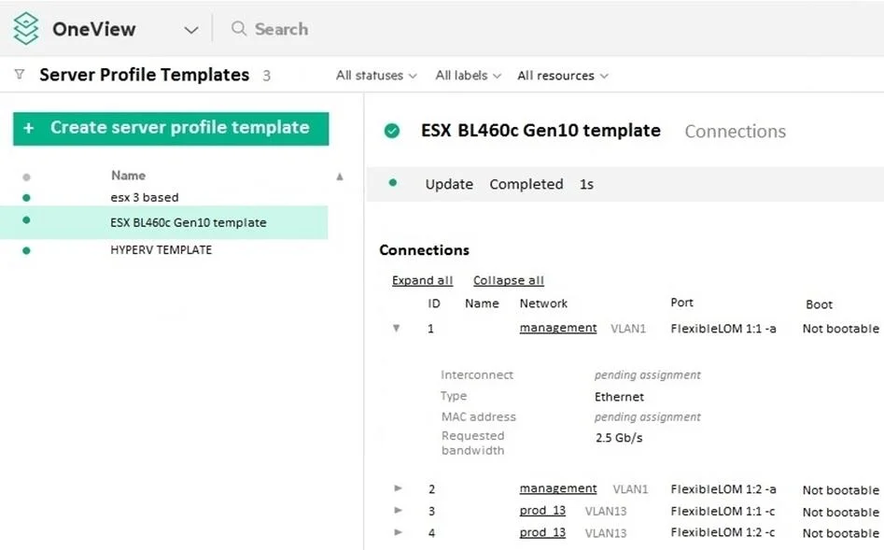This screenshot has width=884, height=550.
Task: Click the Collapse all link
Action: click(x=509, y=280)
